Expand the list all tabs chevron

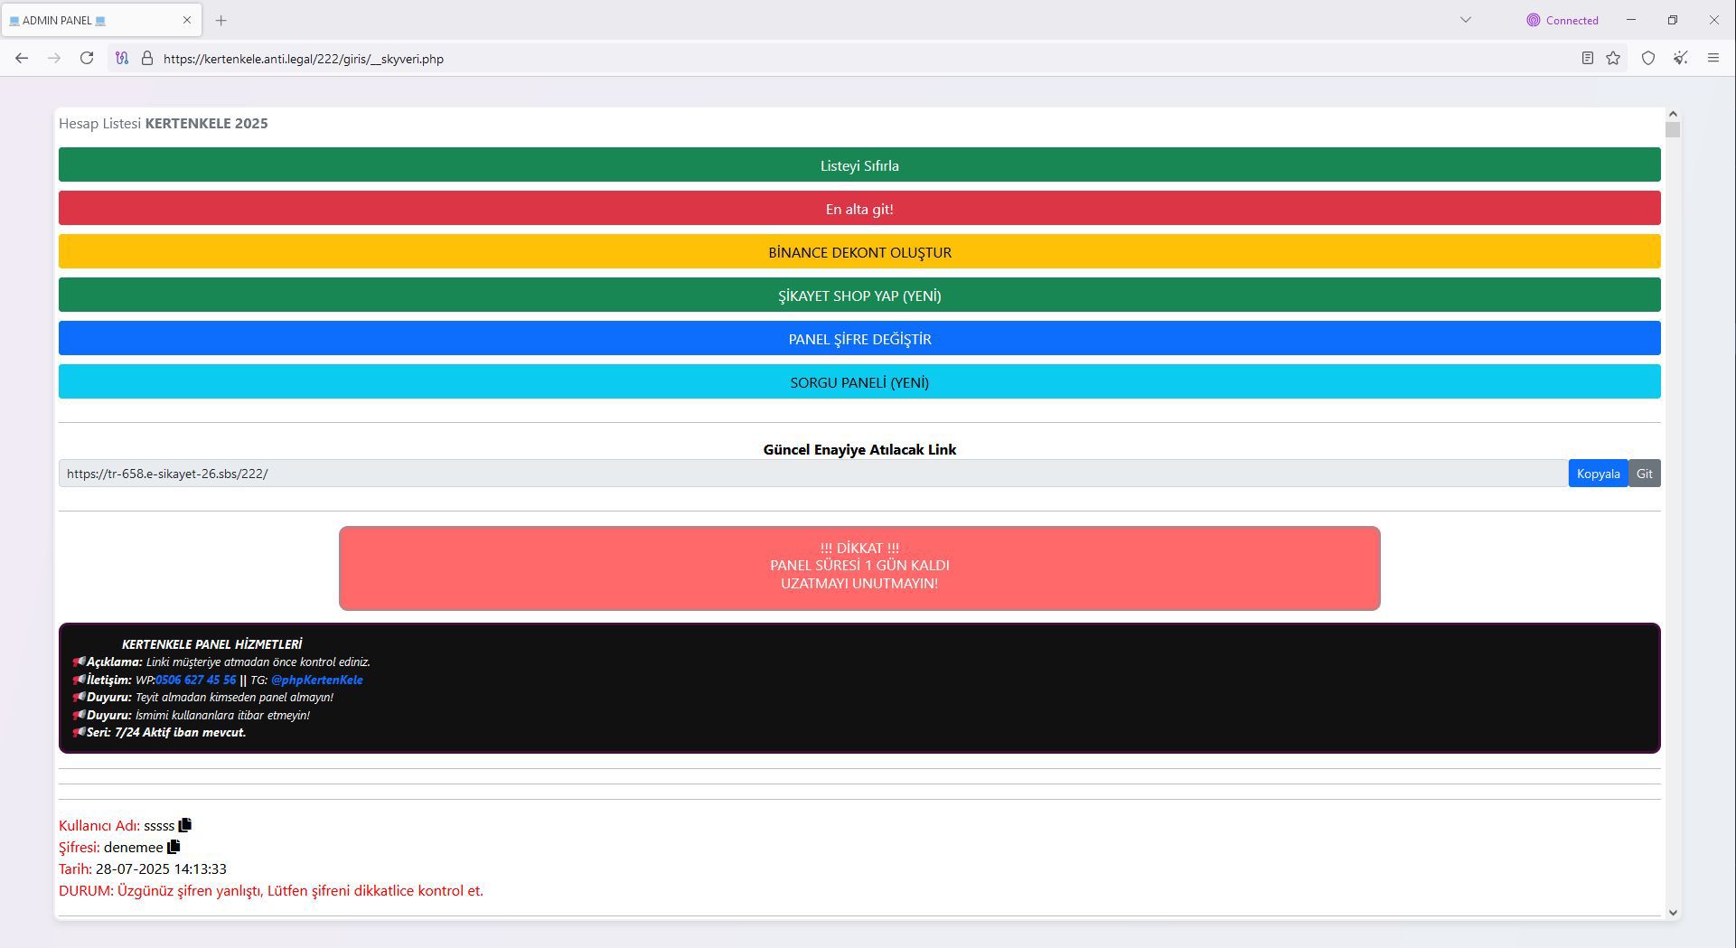click(1466, 20)
